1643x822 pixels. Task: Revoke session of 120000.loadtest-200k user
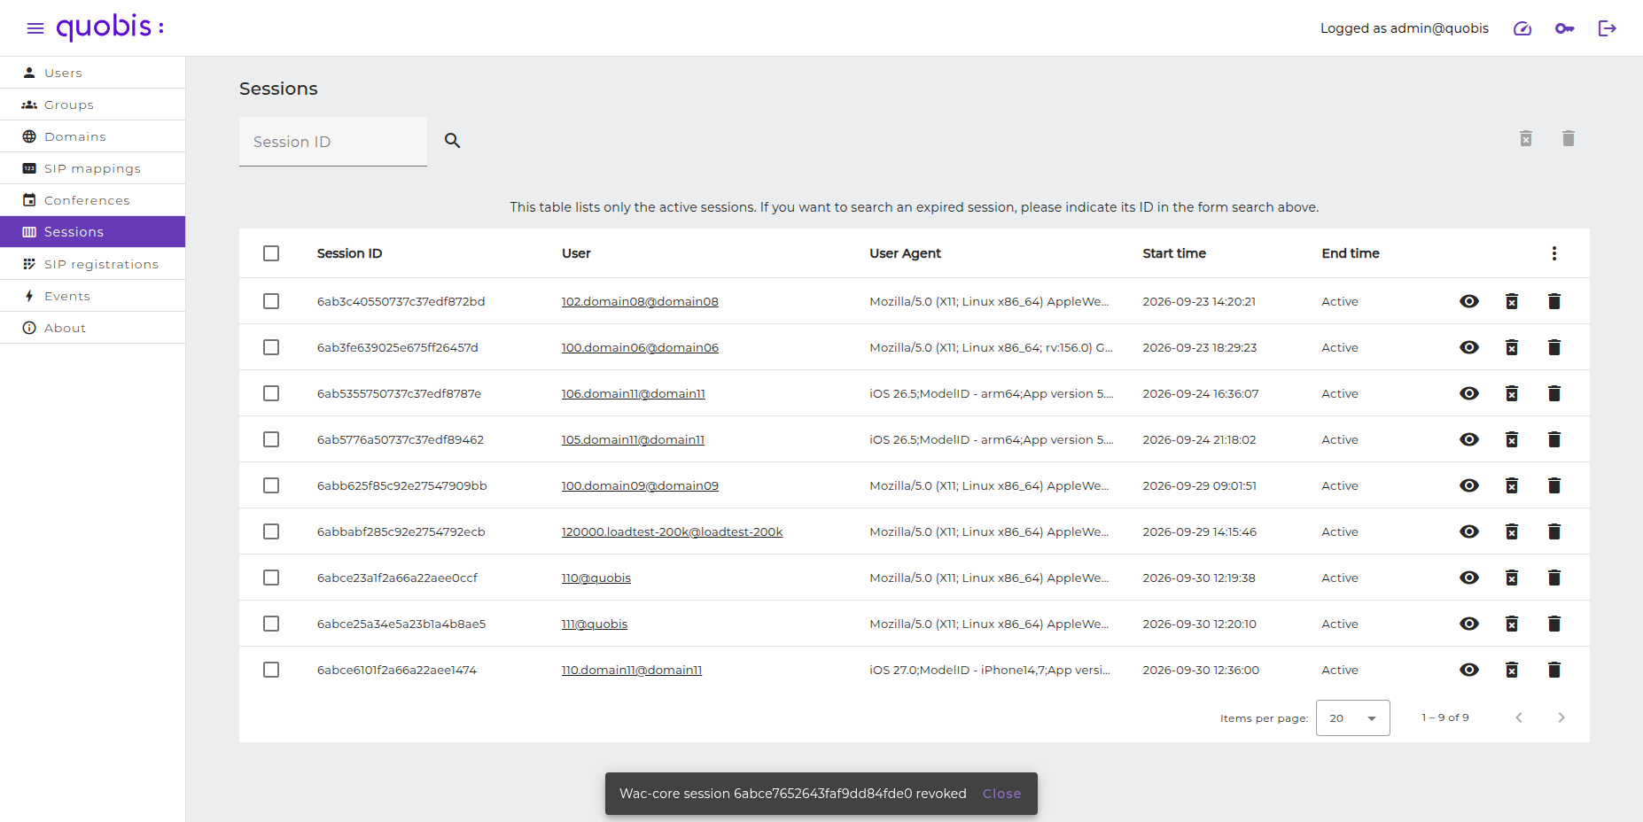pyautogui.click(x=1512, y=531)
